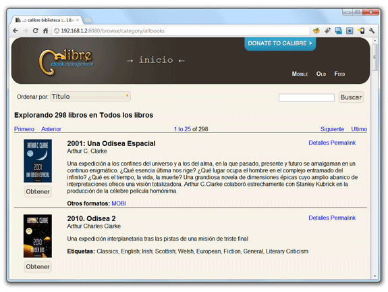Image resolution: width=388 pixels, height=292 pixels.
Task: Open the Ordenar por Título dropdown
Action: [x=90, y=97]
